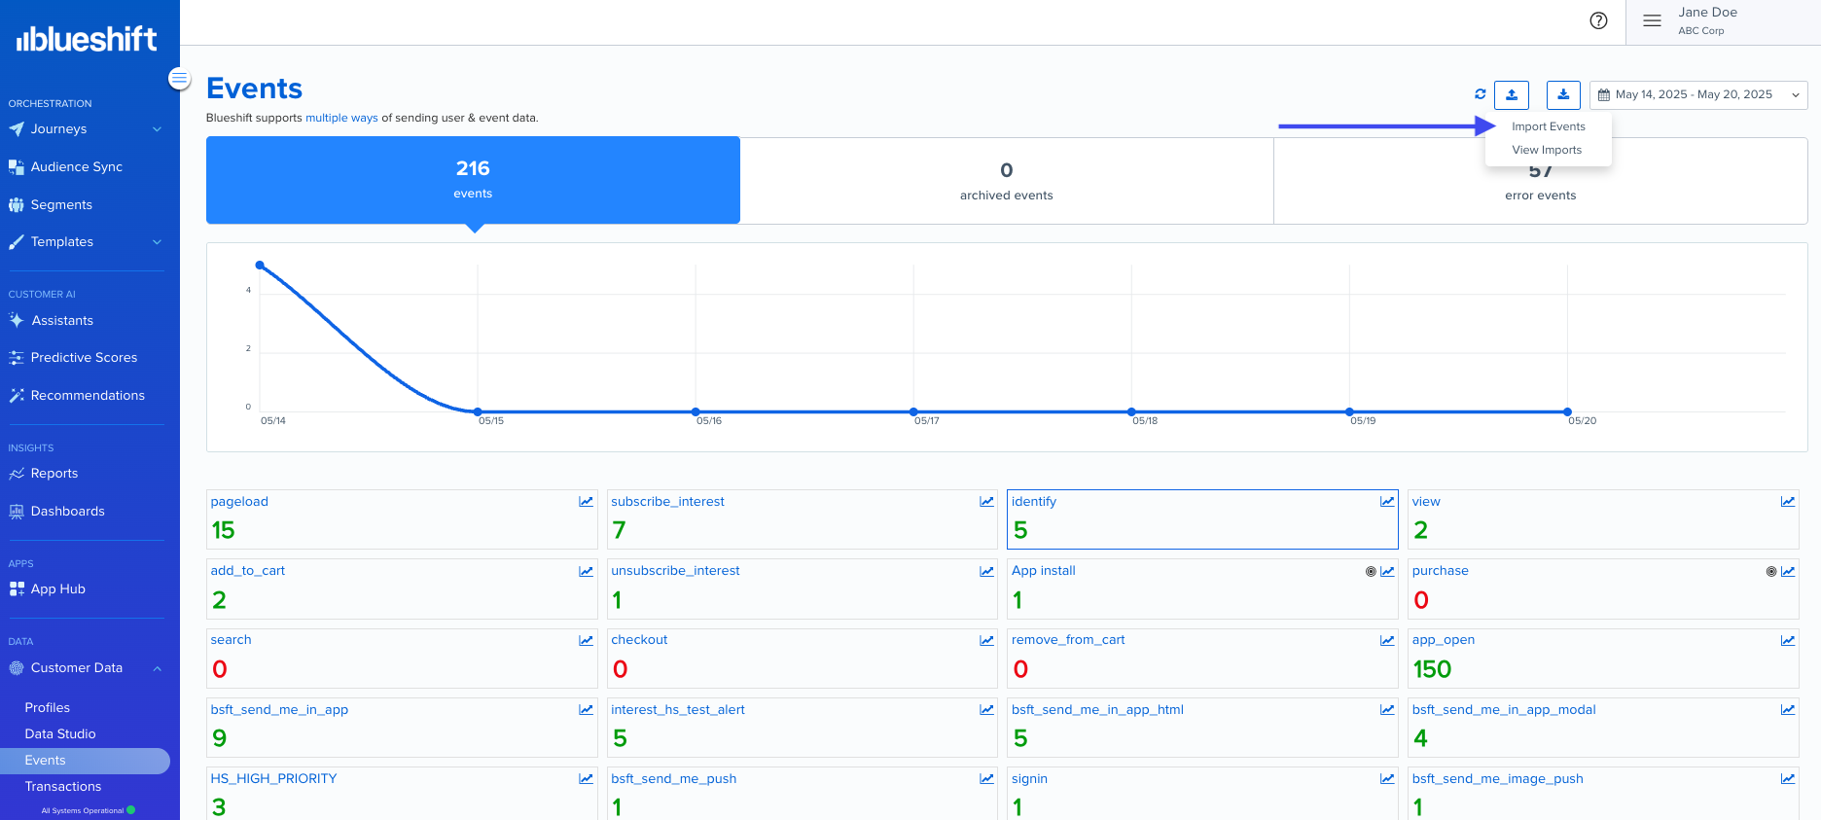Click the help question mark icon
The image size is (1821, 820).
pos(1598,20)
